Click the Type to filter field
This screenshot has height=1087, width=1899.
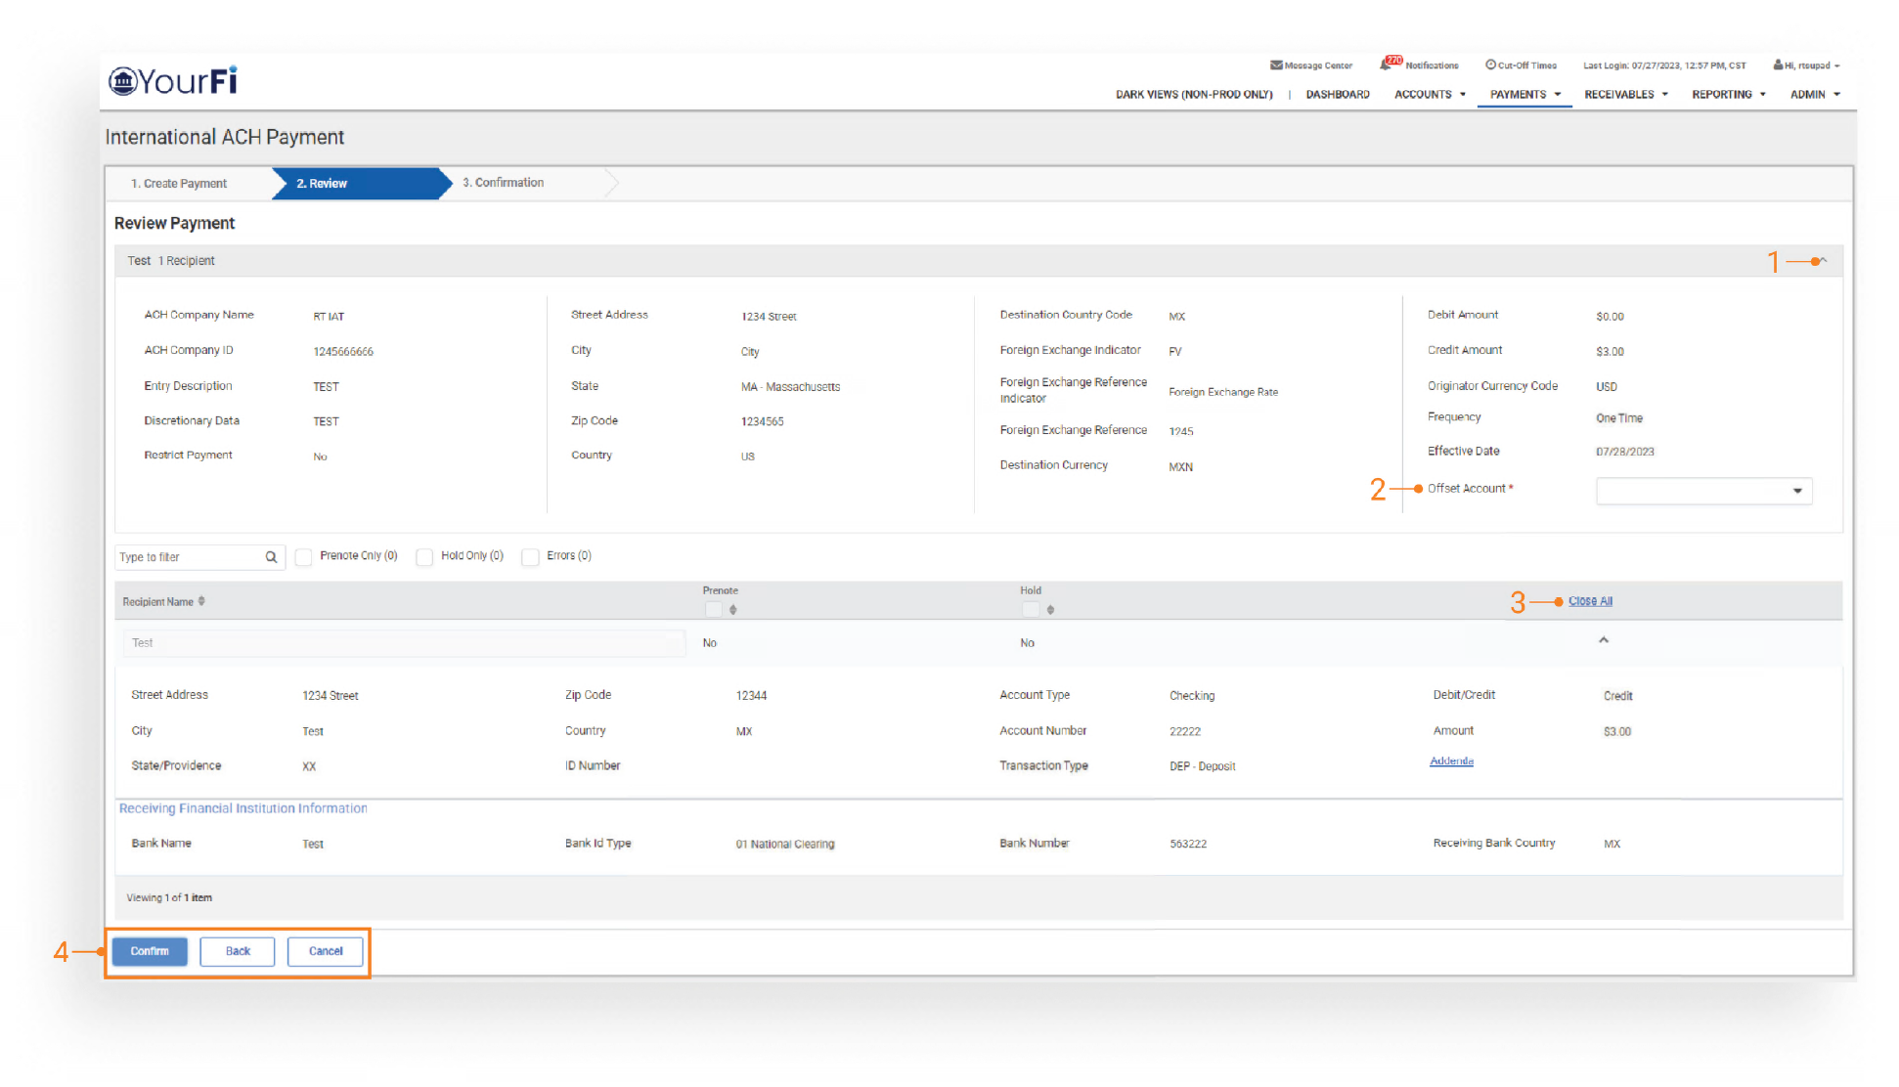pos(188,557)
